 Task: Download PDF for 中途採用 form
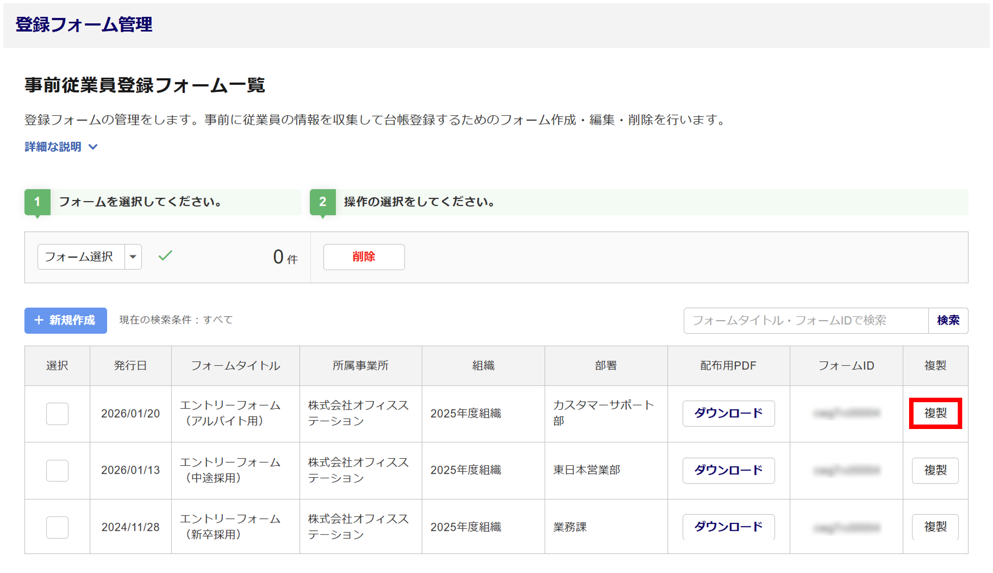click(728, 470)
